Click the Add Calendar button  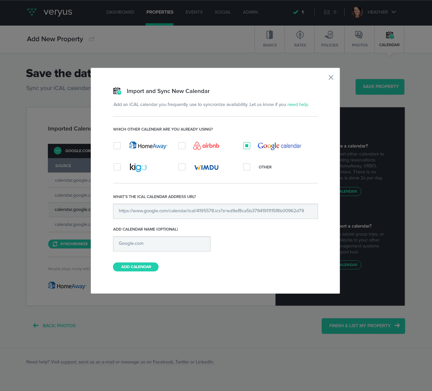(136, 267)
